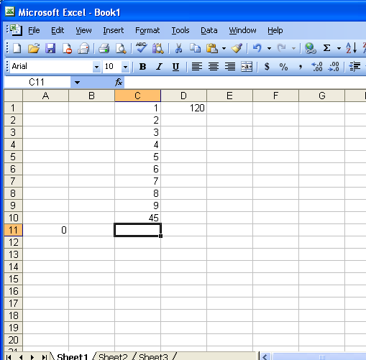This screenshot has height=360, width=366.
Task: Switch to the Sheet3 tab
Action: (154, 356)
